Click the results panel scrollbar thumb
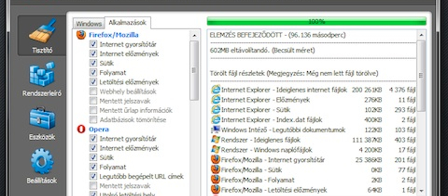Image resolution: width=448 pixels, height=196 pixels. pos(421,76)
